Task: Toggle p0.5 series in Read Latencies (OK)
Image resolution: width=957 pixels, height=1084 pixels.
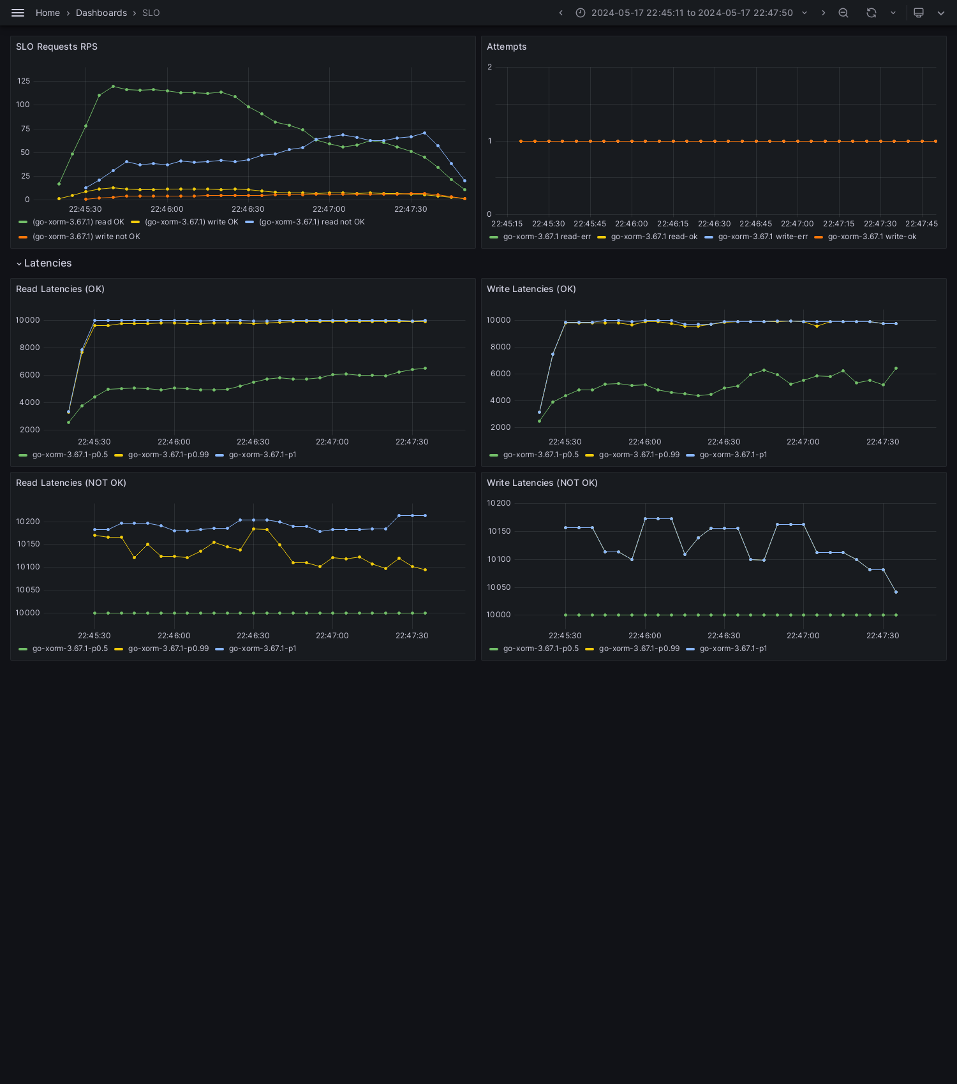Action: 70,455
